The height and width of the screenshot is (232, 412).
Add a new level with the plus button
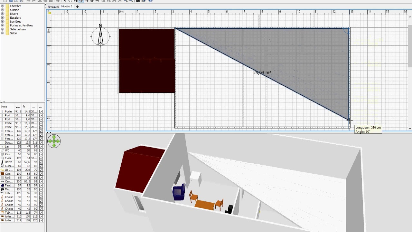click(77, 6)
